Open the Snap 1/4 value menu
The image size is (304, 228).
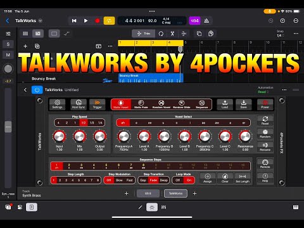280,35
